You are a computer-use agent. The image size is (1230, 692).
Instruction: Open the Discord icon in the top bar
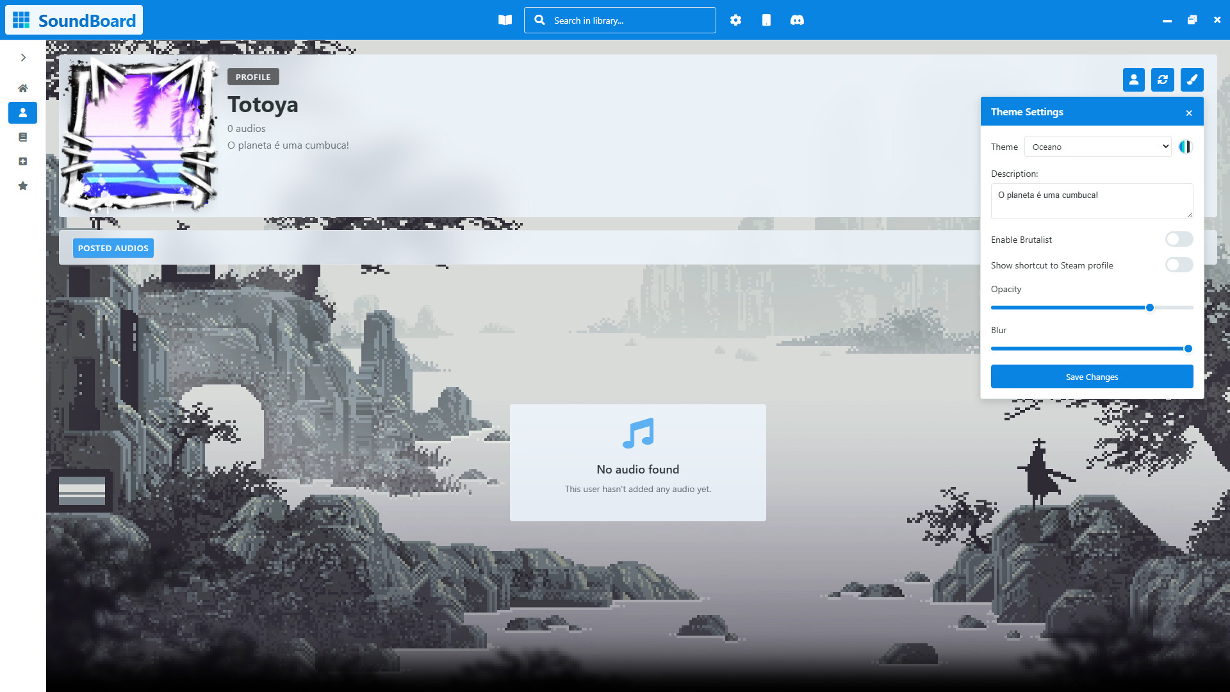797,20
